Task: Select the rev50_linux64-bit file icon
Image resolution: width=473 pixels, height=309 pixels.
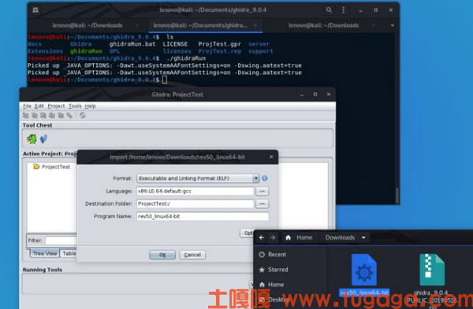Action: click(364, 270)
